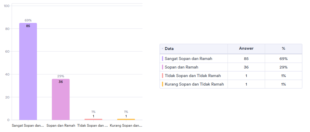This screenshot has width=310, height=132.
Task: Click the orange swatch in Kurang Sopan row
Action: click(x=163, y=84)
